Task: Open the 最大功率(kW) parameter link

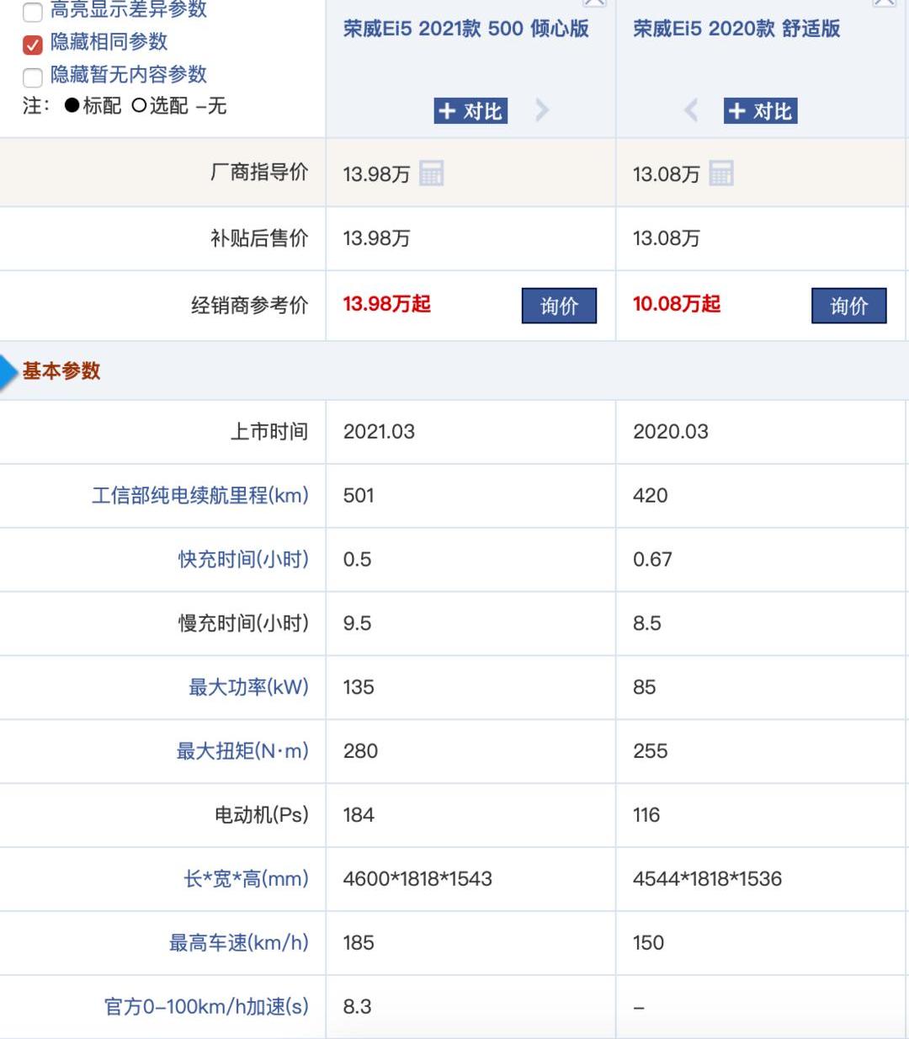Action: 248,687
